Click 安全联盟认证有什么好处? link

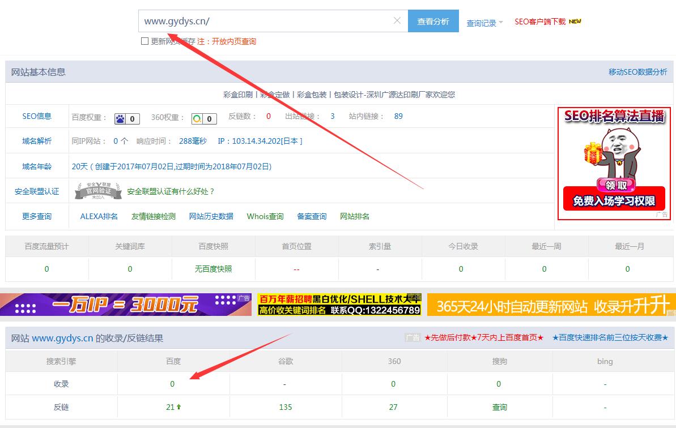171,191
